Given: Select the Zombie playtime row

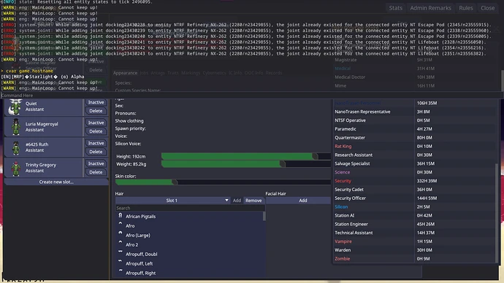Looking at the screenshot, I should click(415, 259).
